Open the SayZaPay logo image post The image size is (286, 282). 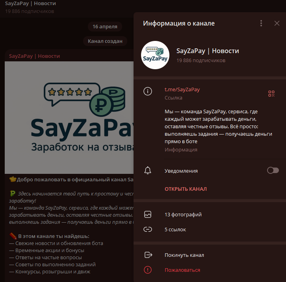point(69,118)
